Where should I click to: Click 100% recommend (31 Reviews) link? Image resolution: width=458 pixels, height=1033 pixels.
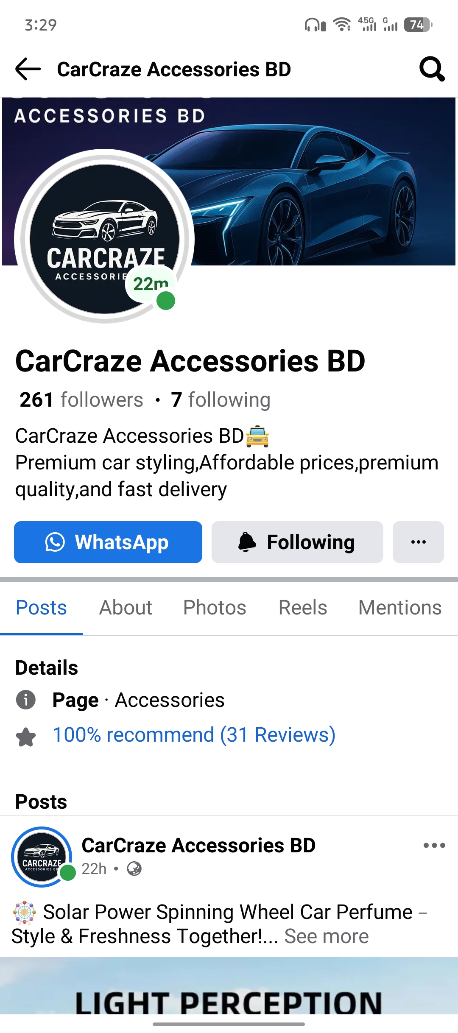[194, 735]
